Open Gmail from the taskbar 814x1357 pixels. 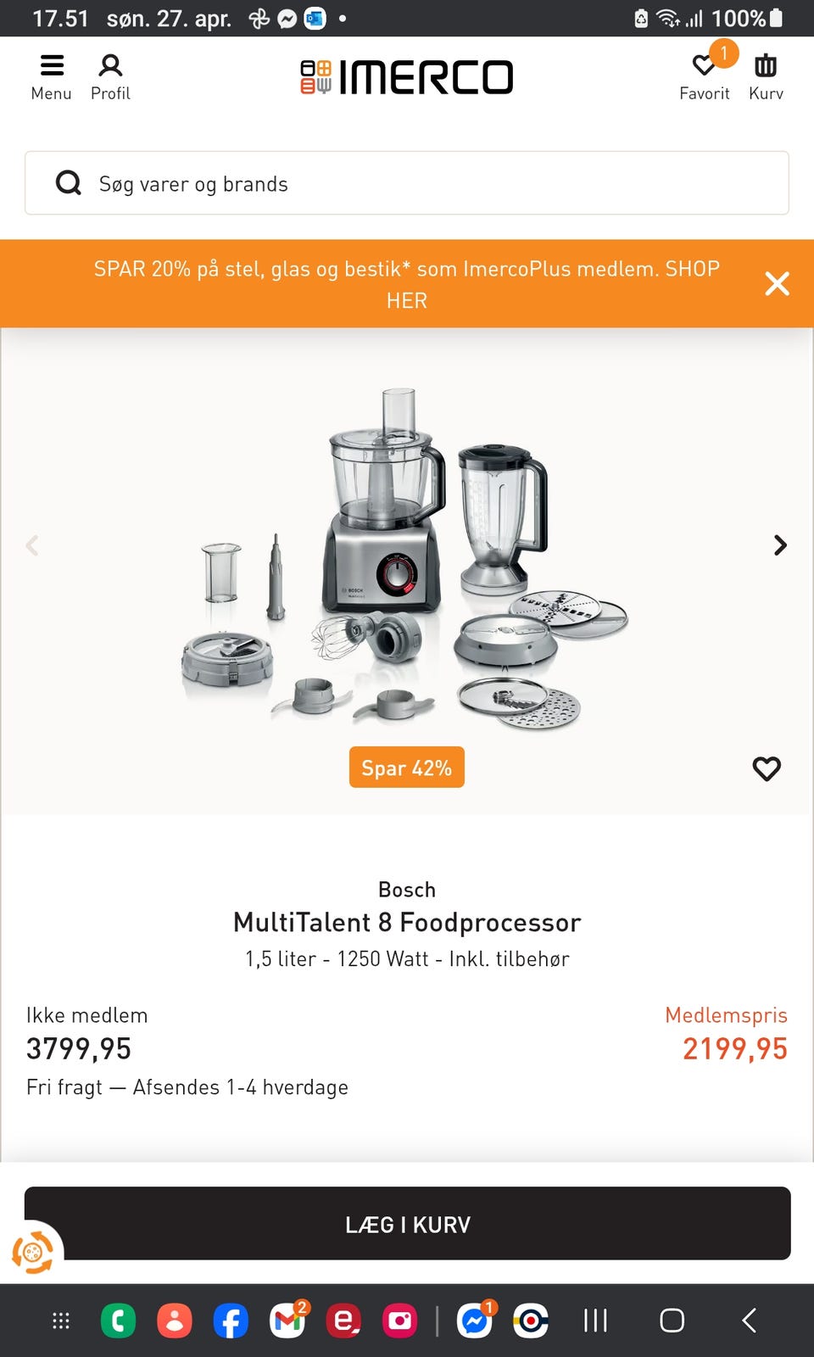click(x=287, y=1321)
